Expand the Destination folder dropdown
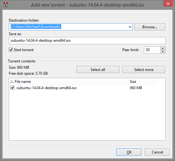The width and height of the screenshot is (175, 161). click(x=130, y=27)
